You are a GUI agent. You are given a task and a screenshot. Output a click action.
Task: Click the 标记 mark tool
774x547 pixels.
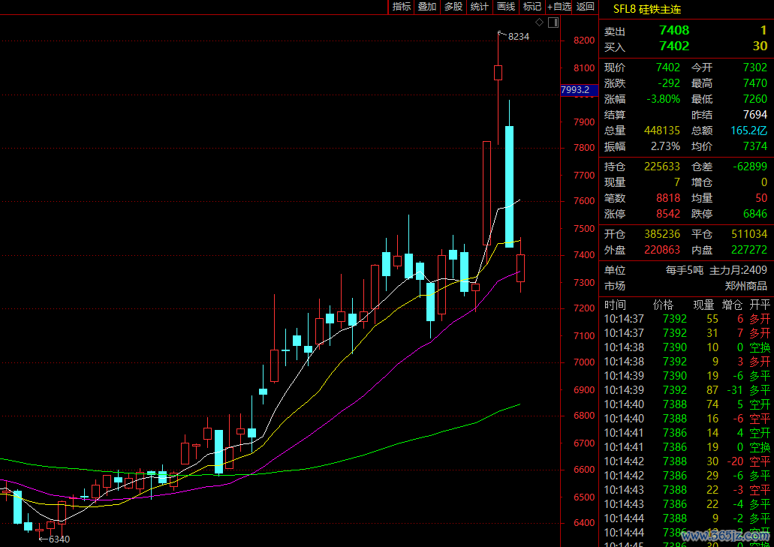[532, 7]
